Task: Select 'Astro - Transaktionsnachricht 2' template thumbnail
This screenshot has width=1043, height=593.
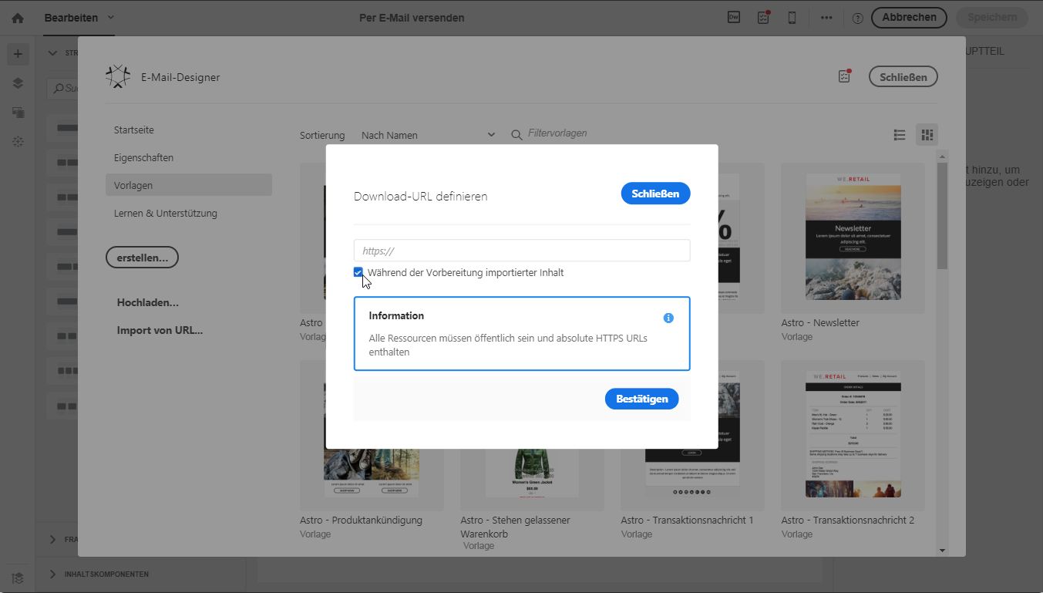Action: pos(853,435)
